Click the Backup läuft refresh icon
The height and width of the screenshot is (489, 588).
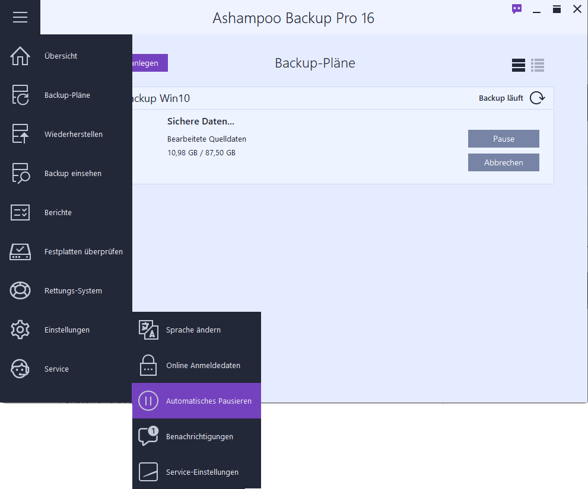(537, 98)
